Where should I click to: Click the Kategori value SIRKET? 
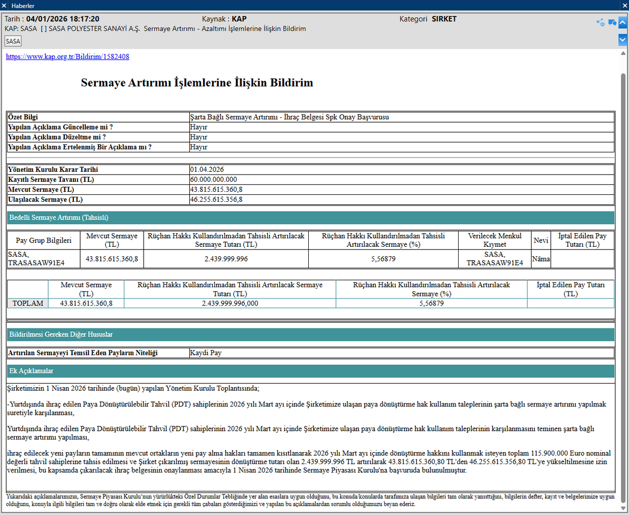point(444,19)
